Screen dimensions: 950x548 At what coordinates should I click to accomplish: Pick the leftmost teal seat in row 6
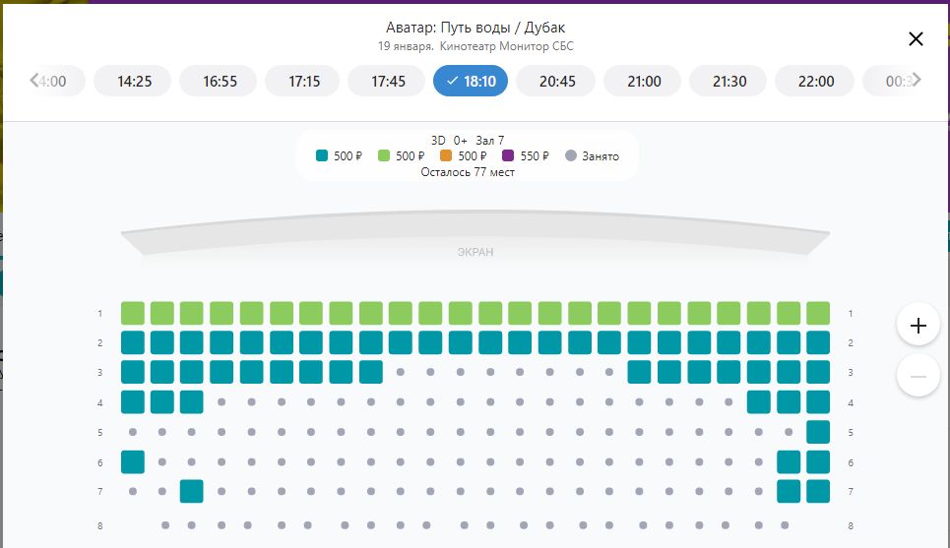[133, 461]
